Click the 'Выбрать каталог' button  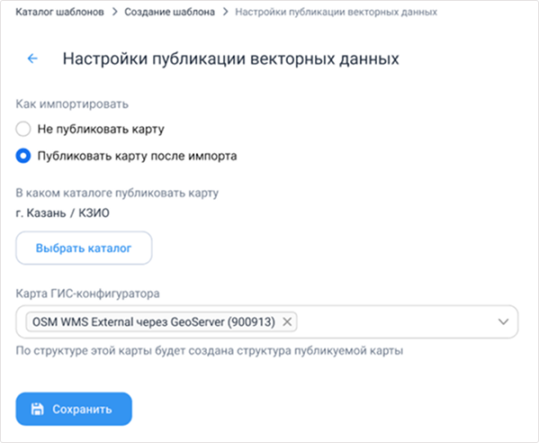[84, 248]
